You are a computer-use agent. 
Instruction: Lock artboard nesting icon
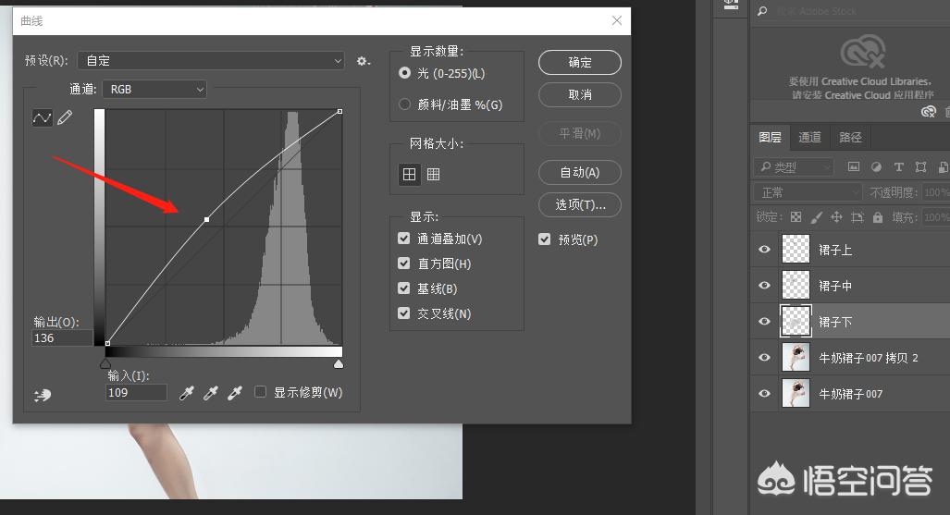coord(857,217)
